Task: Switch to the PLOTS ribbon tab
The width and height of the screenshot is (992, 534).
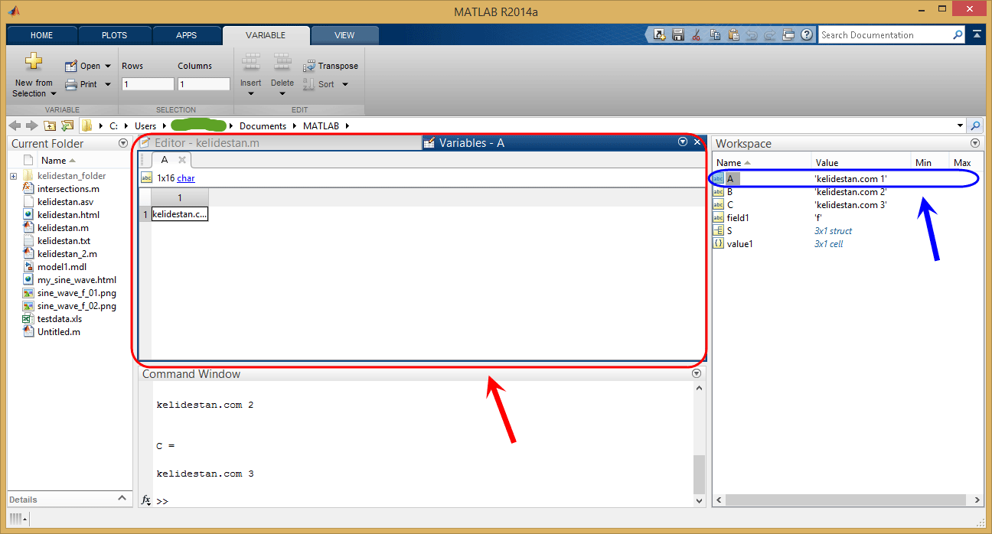Action: (114, 35)
